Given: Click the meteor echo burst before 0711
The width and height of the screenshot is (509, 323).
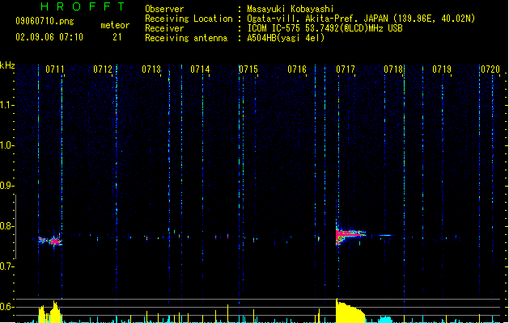Looking at the screenshot, I should pos(50,241).
